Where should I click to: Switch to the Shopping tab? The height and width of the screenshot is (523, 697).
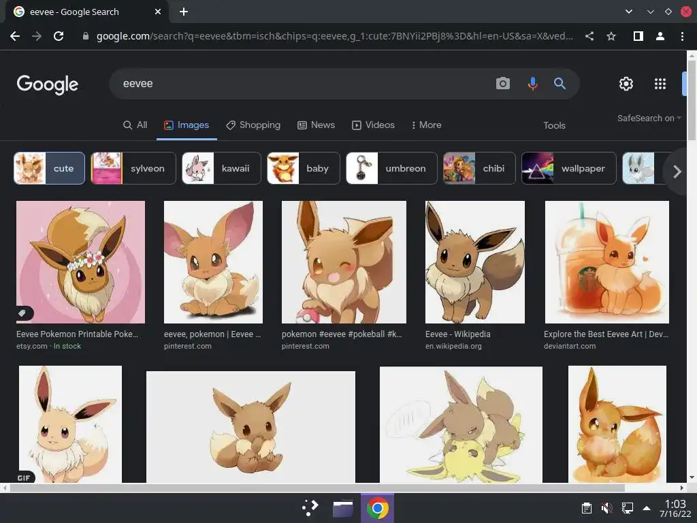point(253,125)
